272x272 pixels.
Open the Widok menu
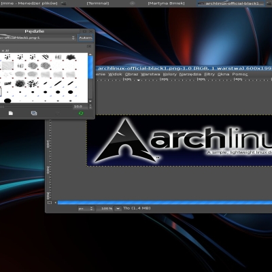point(115,74)
